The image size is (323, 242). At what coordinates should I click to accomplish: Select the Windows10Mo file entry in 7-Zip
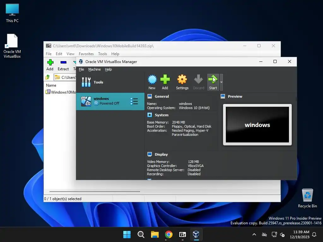pos(61,92)
